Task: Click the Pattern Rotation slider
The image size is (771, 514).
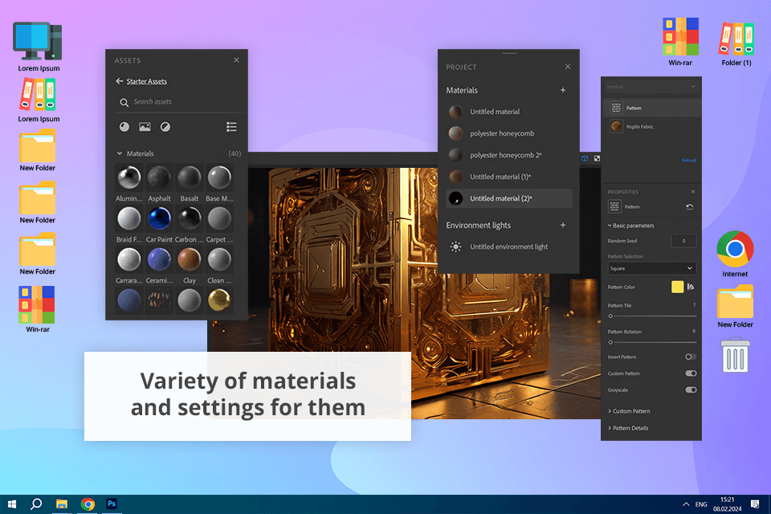Action: tap(653, 342)
